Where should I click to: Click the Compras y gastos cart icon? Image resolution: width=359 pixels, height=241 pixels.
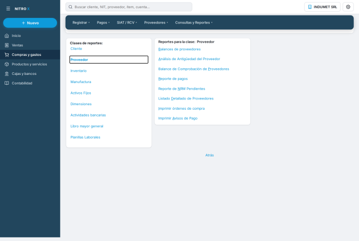[7, 55]
